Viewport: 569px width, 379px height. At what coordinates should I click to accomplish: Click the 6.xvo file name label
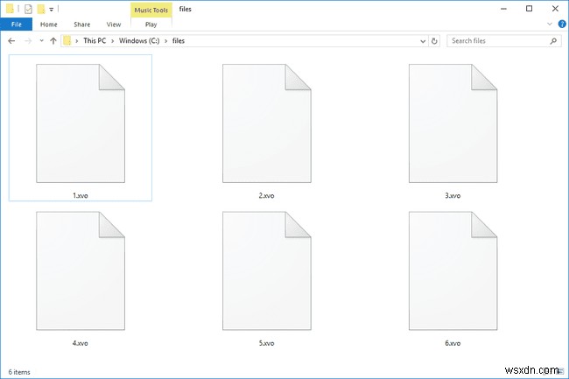click(453, 343)
